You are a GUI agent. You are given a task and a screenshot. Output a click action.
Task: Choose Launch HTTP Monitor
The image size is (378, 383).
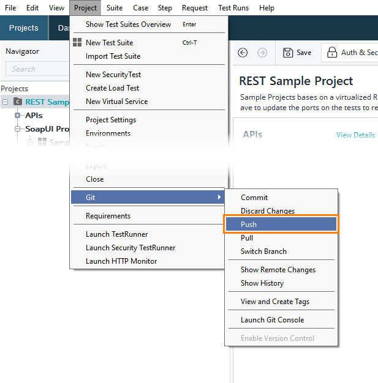[148, 261]
